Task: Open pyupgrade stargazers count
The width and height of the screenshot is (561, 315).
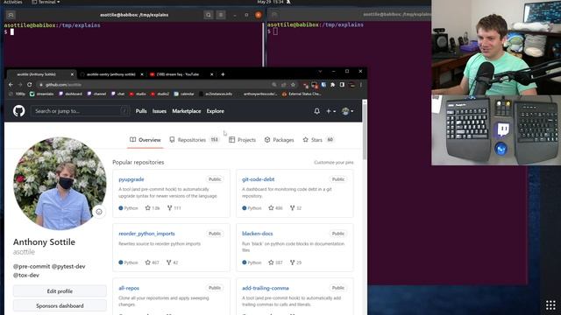Action: (152, 208)
